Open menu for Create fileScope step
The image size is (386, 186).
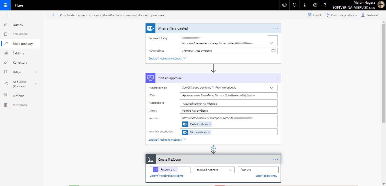click(276, 160)
